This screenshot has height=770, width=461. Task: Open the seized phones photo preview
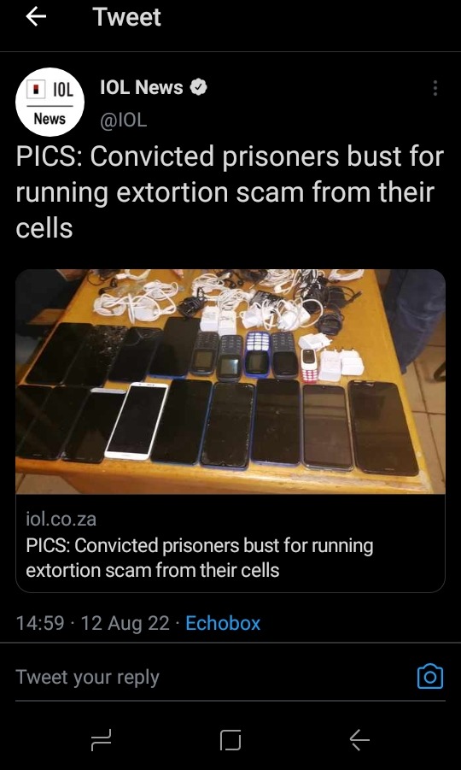point(230,381)
